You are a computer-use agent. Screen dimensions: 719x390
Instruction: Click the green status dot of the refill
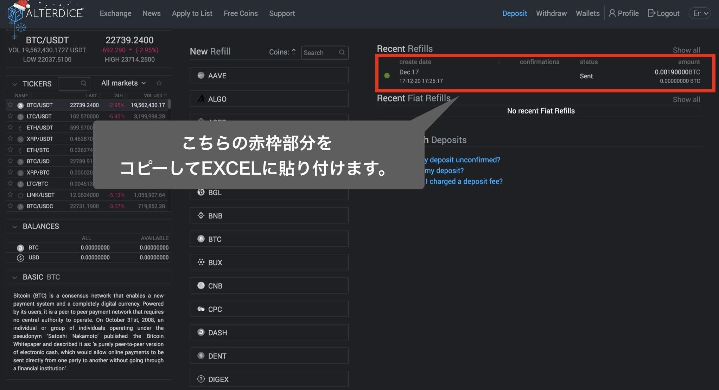(387, 76)
